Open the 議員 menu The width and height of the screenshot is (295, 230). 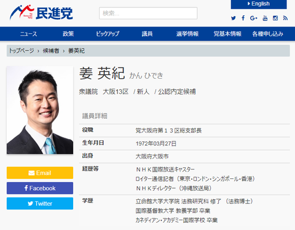147,34
